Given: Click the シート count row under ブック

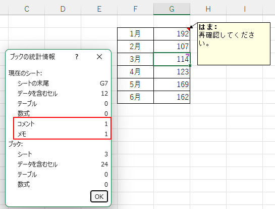Looking at the screenshot, I should (x=63, y=154).
